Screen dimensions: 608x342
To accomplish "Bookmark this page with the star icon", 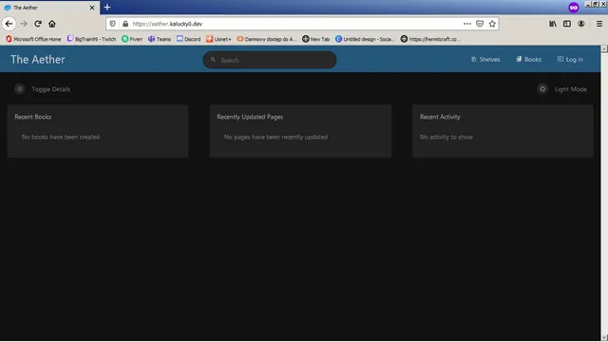I will [492, 24].
